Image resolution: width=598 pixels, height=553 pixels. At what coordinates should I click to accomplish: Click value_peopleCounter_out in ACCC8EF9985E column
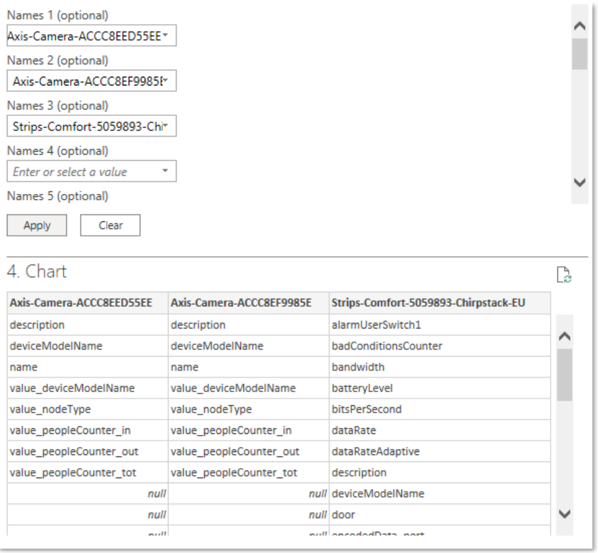click(248, 451)
